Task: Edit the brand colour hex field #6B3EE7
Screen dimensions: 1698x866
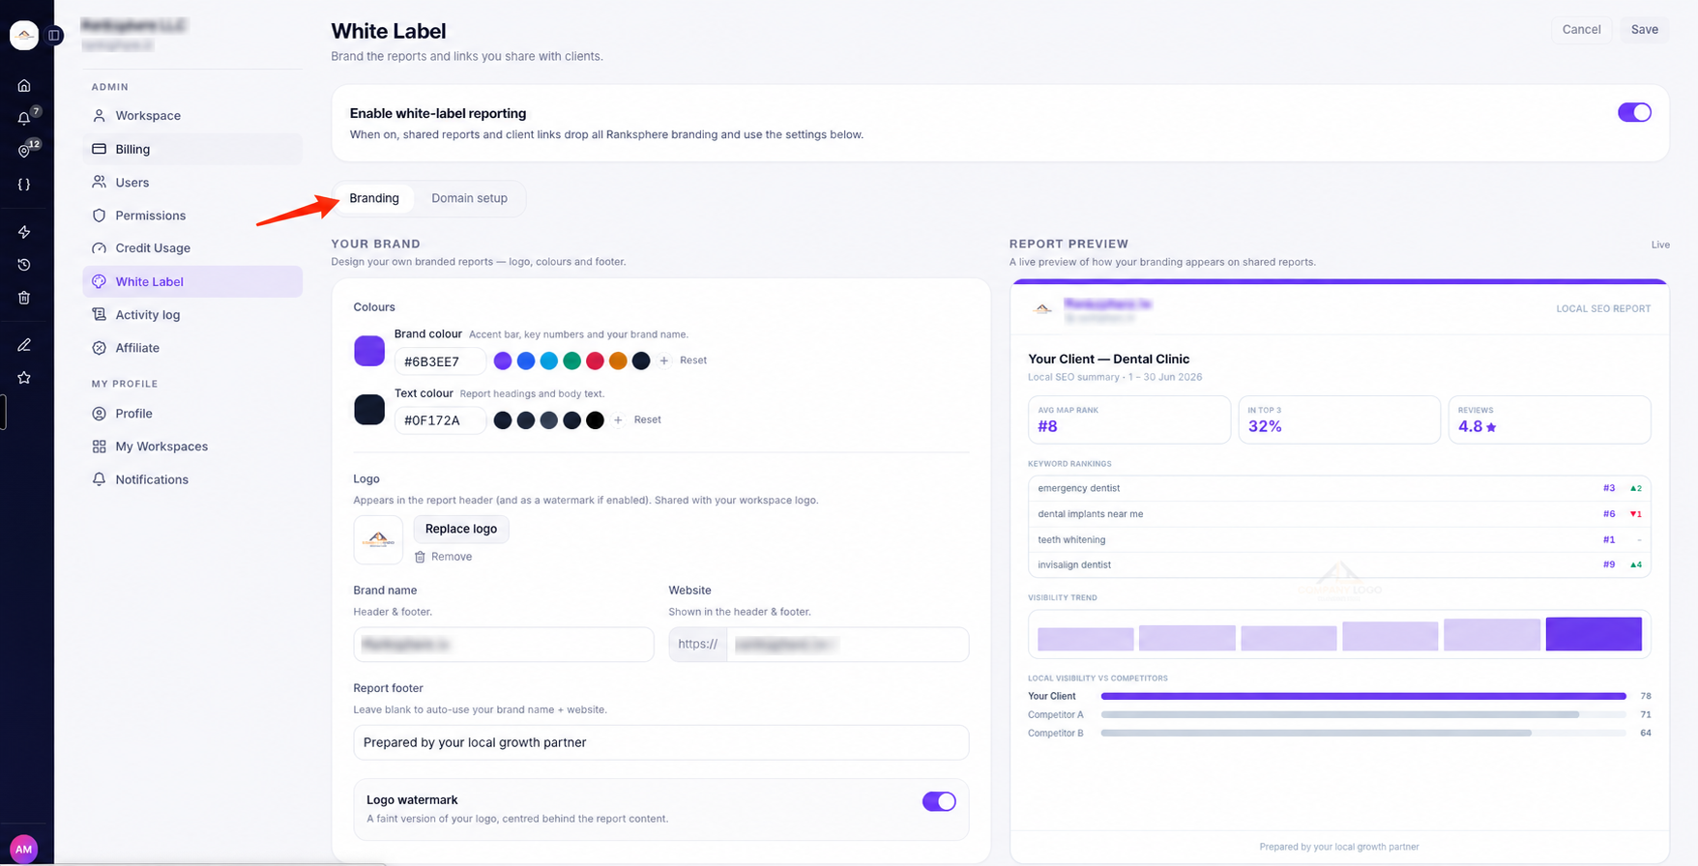Action: pos(440,361)
